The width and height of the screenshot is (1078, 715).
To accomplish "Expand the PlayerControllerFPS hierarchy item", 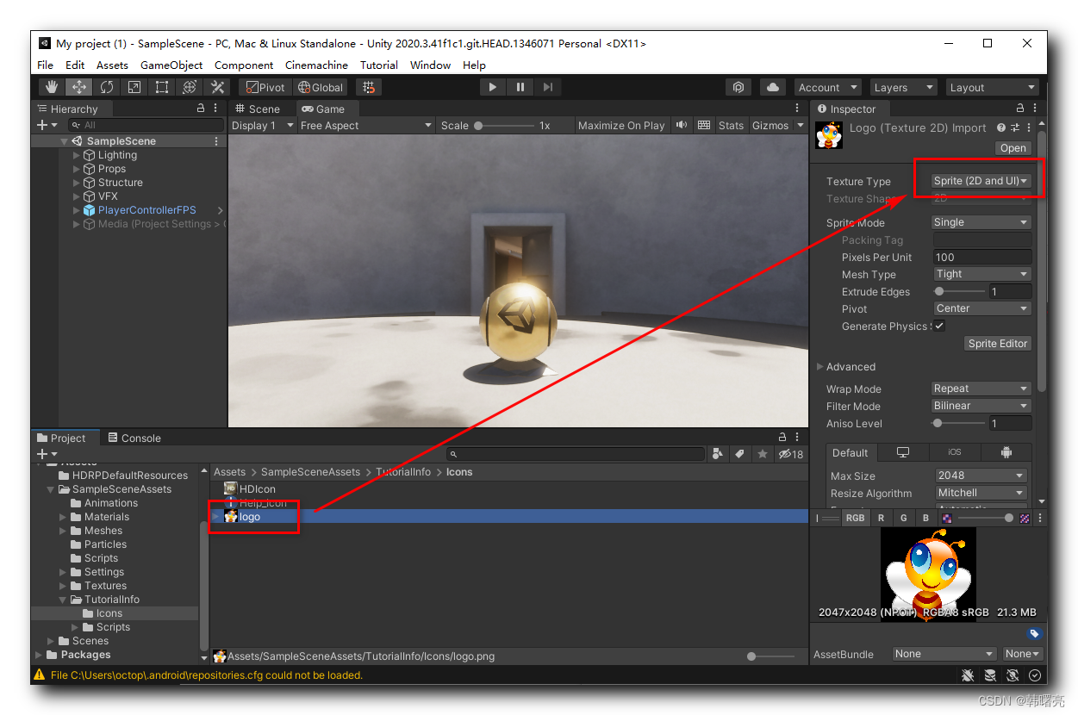I will point(76,209).
